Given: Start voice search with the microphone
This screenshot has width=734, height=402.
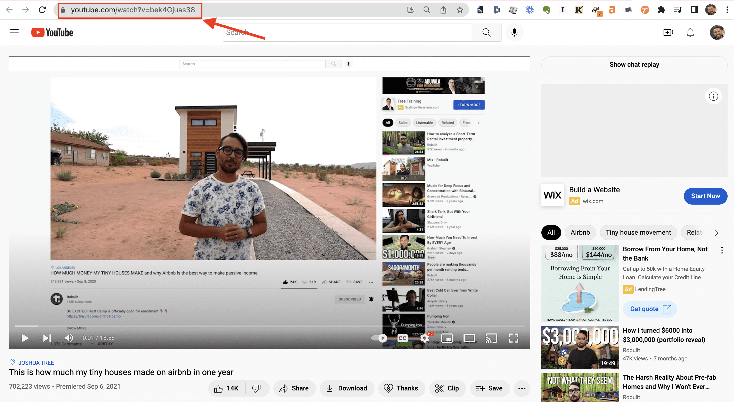Looking at the screenshot, I should [x=514, y=32].
